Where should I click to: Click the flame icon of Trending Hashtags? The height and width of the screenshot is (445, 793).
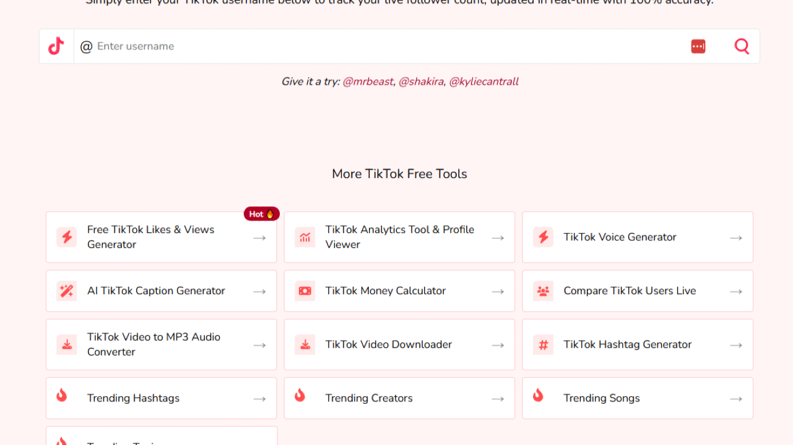click(x=61, y=395)
